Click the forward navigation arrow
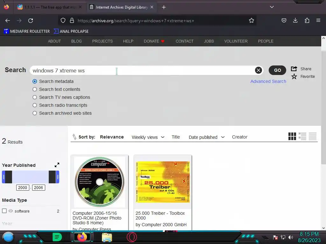This screenshot has width=326, height=244. pos(19,21)
